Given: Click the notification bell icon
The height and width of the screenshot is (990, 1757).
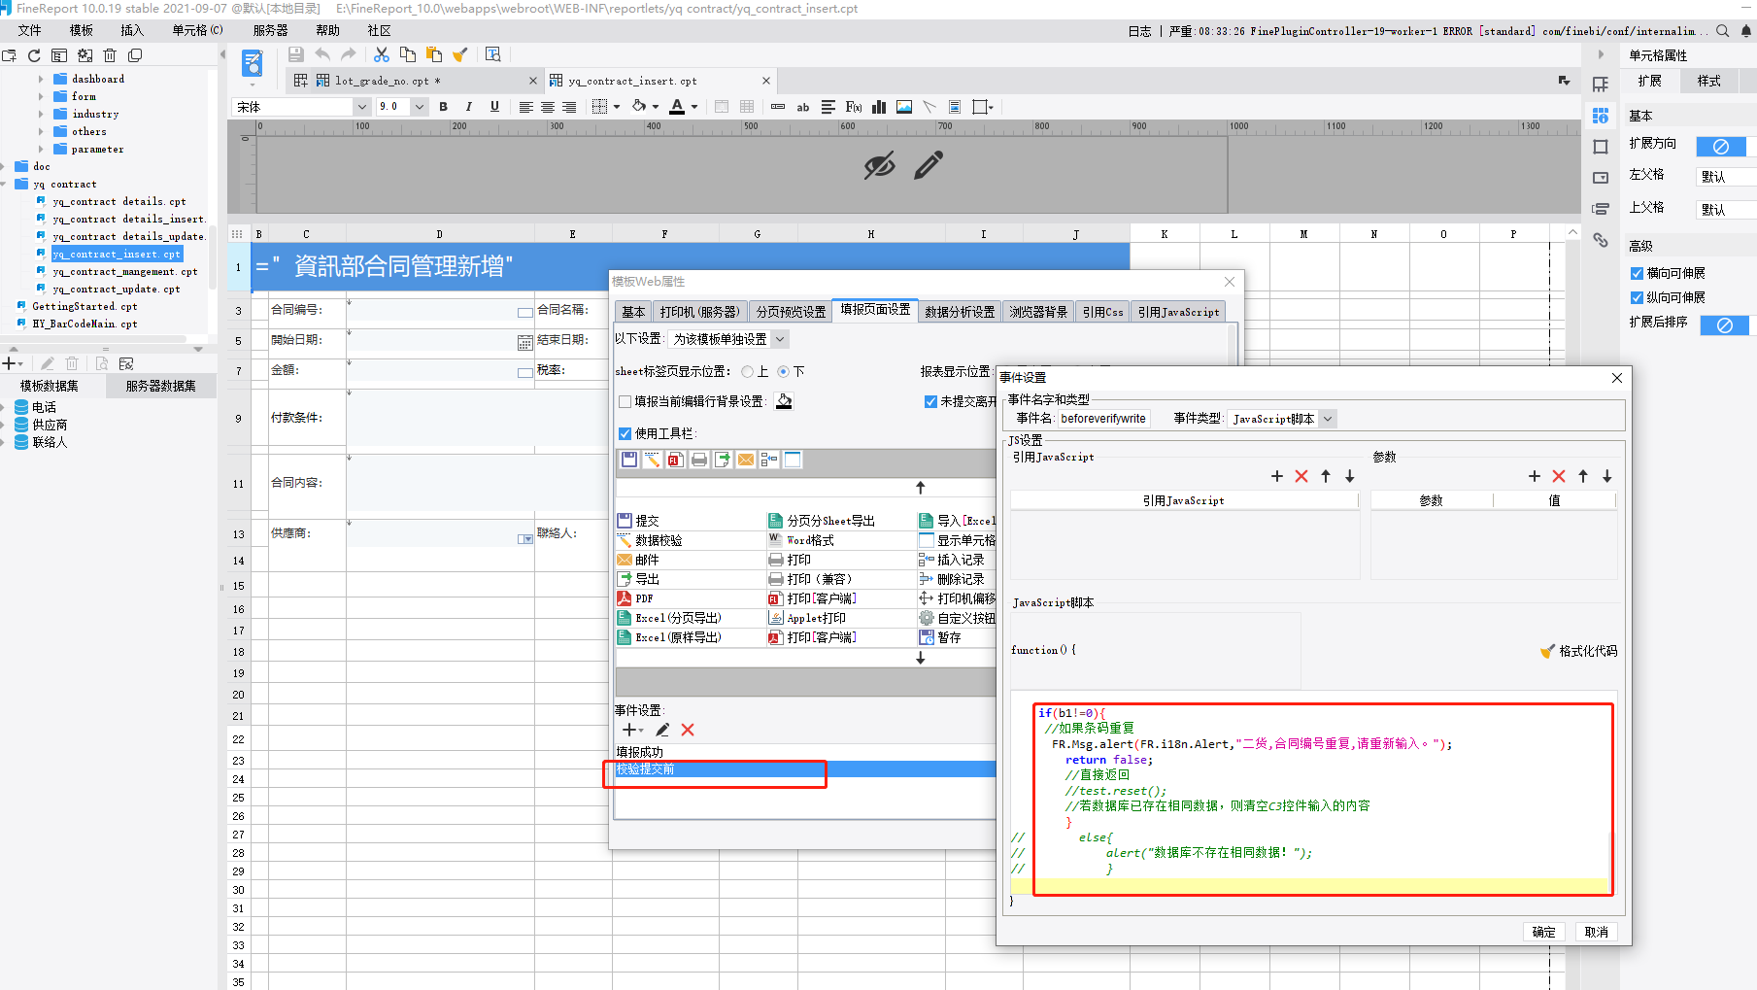Looking at the screenshot, I should pyautogui.click(x=1746, y=31).
